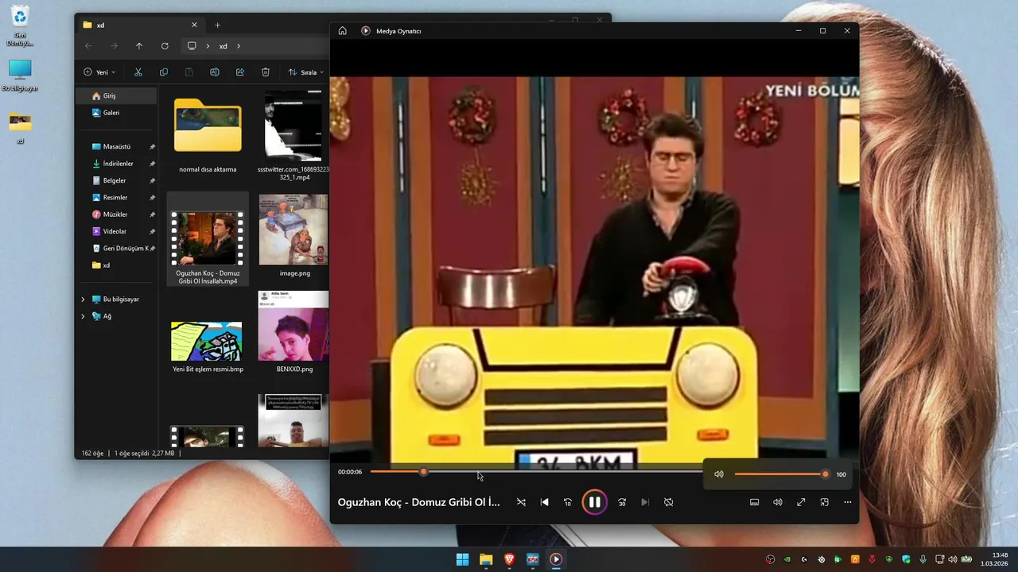Click the Delete trash icon
This screenshot has width=1018, height=572.
[x=266, y=72]
